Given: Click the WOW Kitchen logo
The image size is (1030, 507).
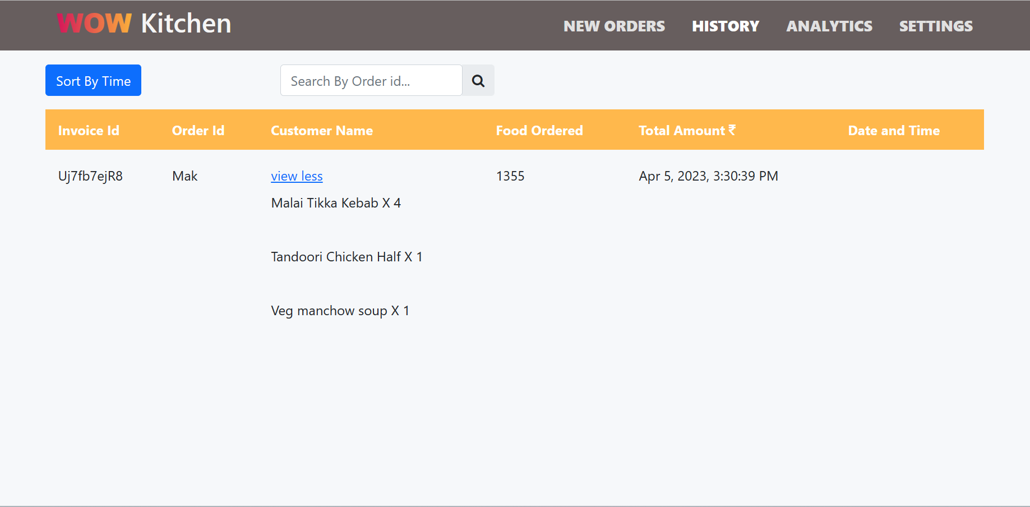Looking at the screenshot, I should pyautogui.click(x=144, y=23).
